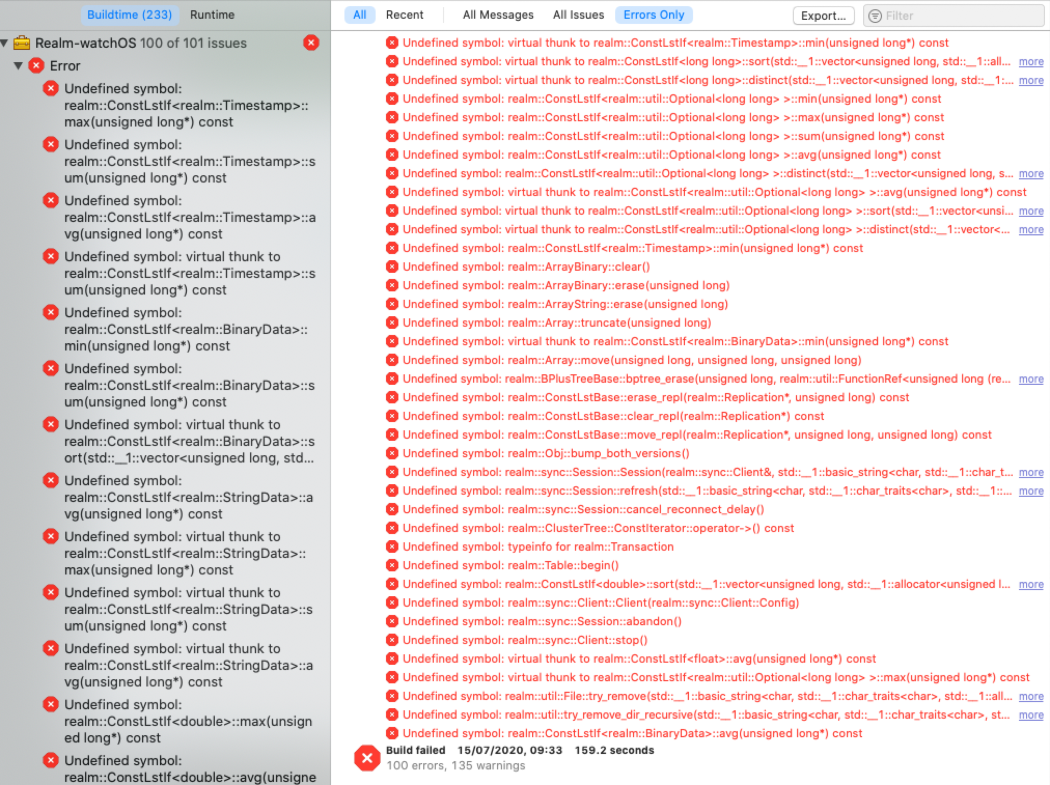Viewport: 1050px width, 785px height.
Task: Click the large Build failed error icon
Action: pyautogui.click(x=367, y=758)
